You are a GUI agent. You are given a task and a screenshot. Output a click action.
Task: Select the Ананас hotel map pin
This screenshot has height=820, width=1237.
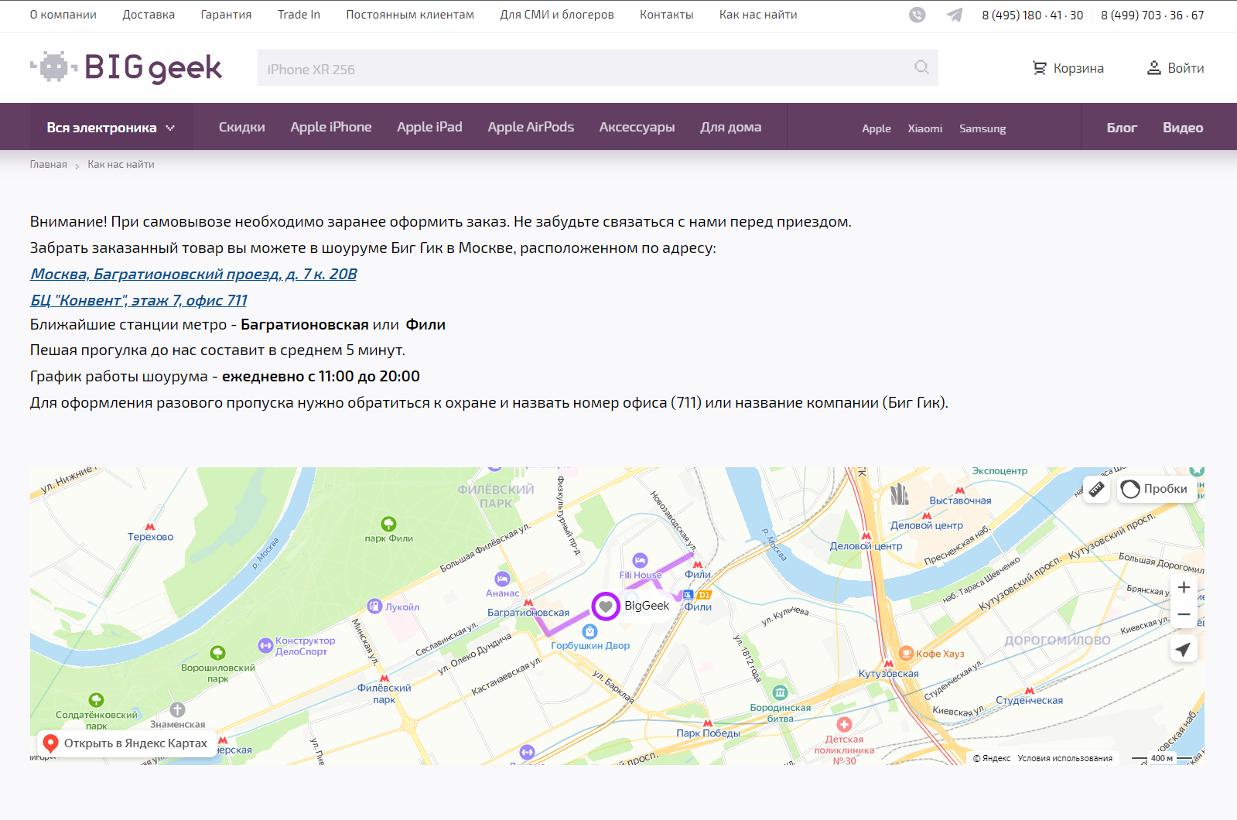(x=503, y=579)
